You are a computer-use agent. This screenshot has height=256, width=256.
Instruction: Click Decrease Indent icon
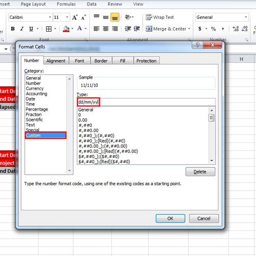[127, 29]
